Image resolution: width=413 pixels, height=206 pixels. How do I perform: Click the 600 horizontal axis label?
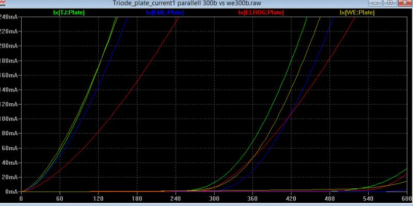407,198
